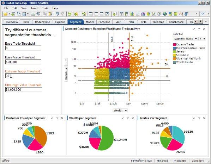
Task: Click the Base Value Threshold input field
Action: click(23, 62)
